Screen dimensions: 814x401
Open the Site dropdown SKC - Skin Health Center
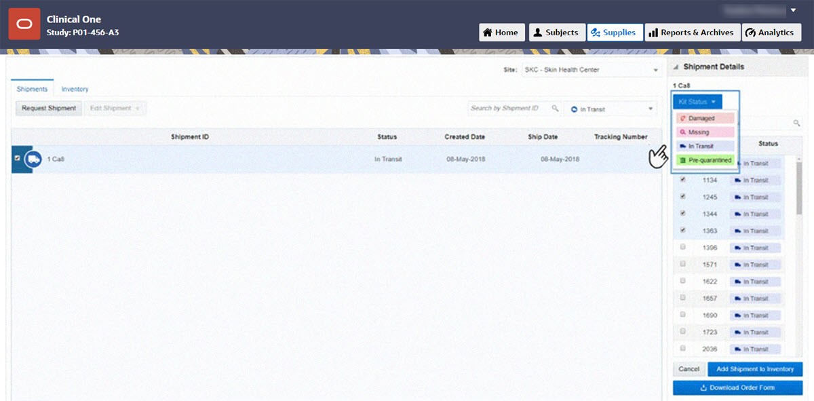(590, 70)
